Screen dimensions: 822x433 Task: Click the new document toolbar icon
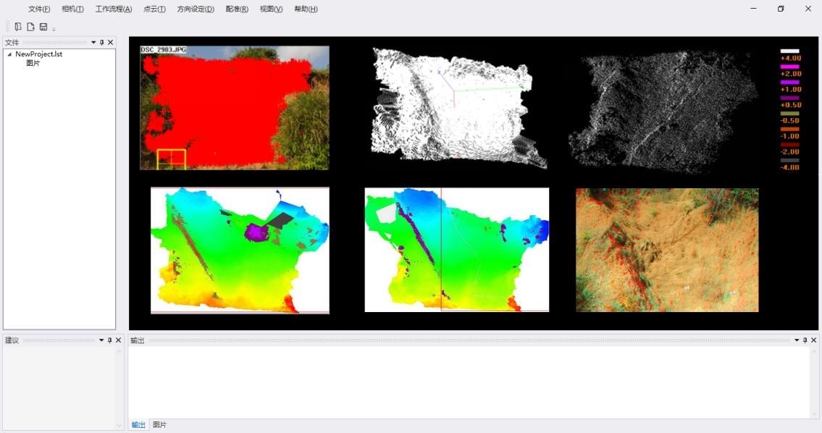pos(30,27)
